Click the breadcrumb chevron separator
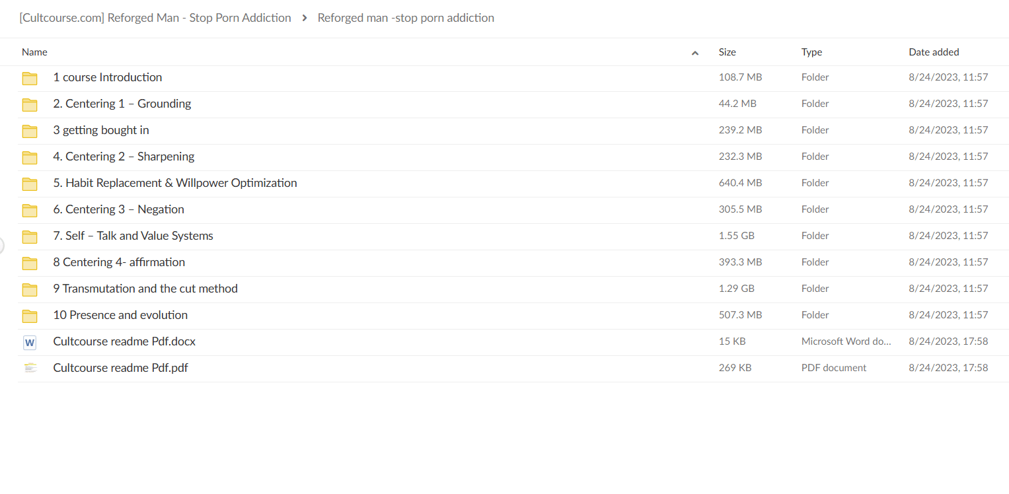This screenshot has height=494, width=1009. point(305,18)
